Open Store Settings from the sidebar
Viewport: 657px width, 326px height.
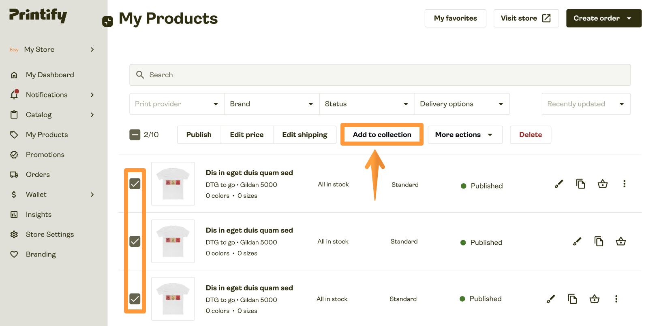[49, 235]
